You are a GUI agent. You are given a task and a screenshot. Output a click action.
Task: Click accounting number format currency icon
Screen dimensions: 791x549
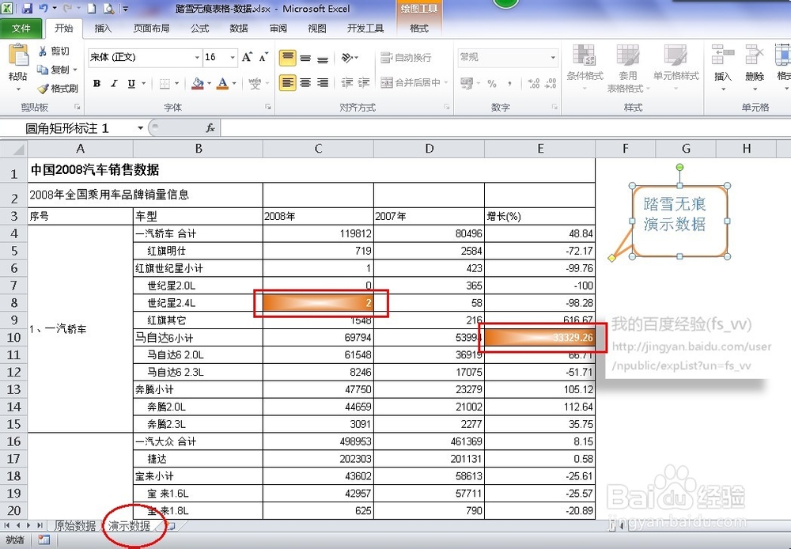pyautogui.click(x=466, y=83)
